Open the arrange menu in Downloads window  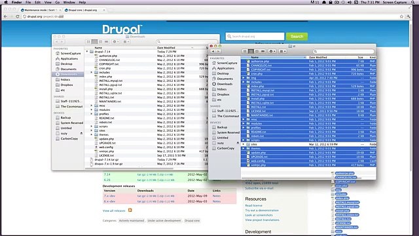point(126,42)
